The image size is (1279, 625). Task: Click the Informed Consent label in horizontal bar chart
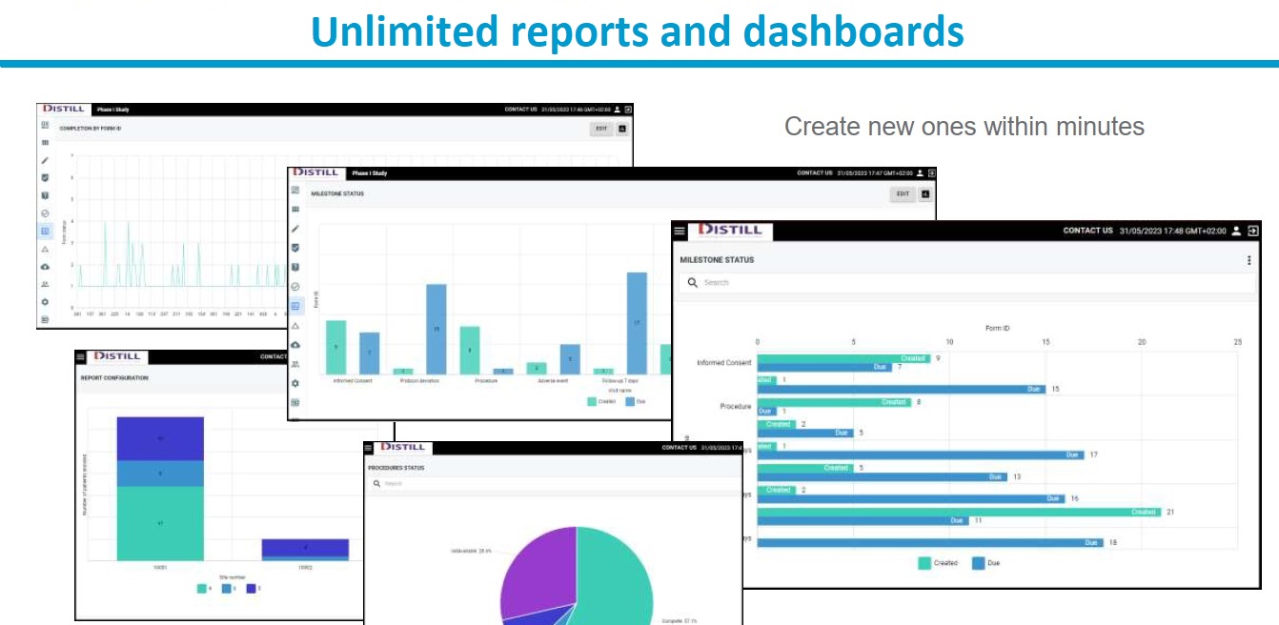[724, 363]
